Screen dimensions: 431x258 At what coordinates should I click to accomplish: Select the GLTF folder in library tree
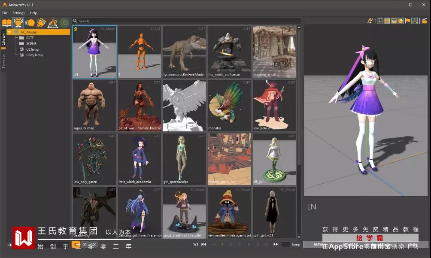[x=30, y=38]
